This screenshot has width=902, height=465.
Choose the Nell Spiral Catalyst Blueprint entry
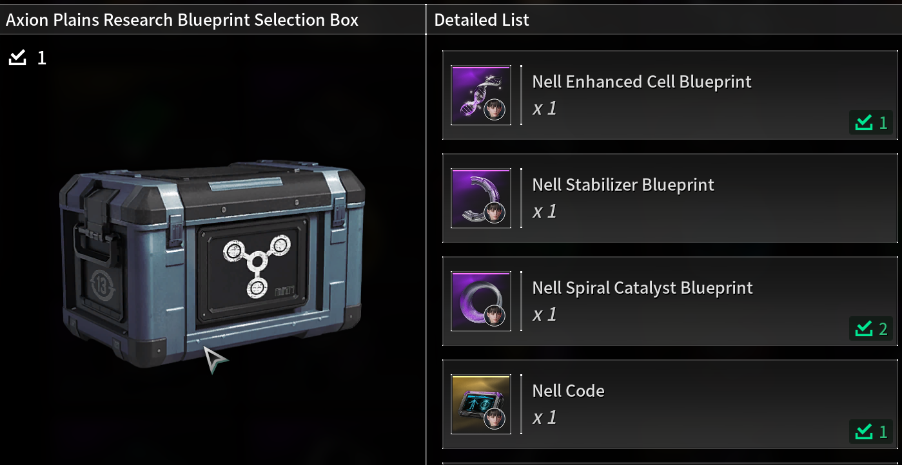coord(670,301)
